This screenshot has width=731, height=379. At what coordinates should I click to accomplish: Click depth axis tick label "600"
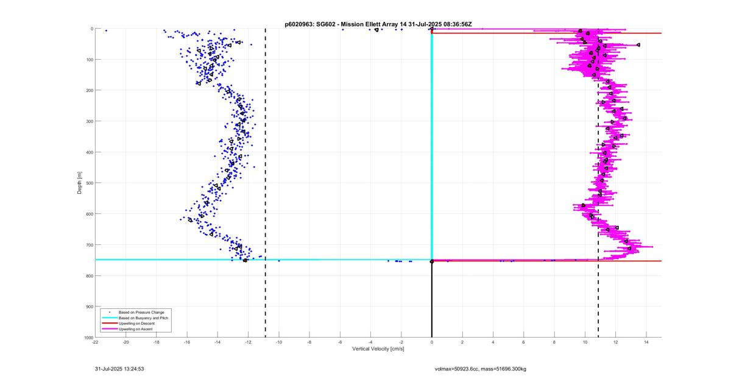(89, 214)
